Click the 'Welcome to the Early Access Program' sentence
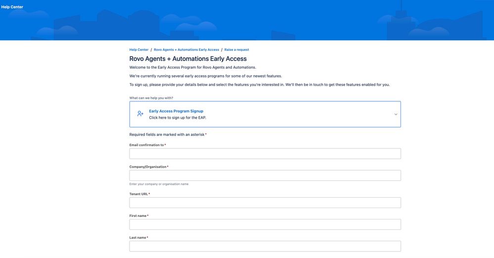494x258 pixels. click(x=192, y=67)
